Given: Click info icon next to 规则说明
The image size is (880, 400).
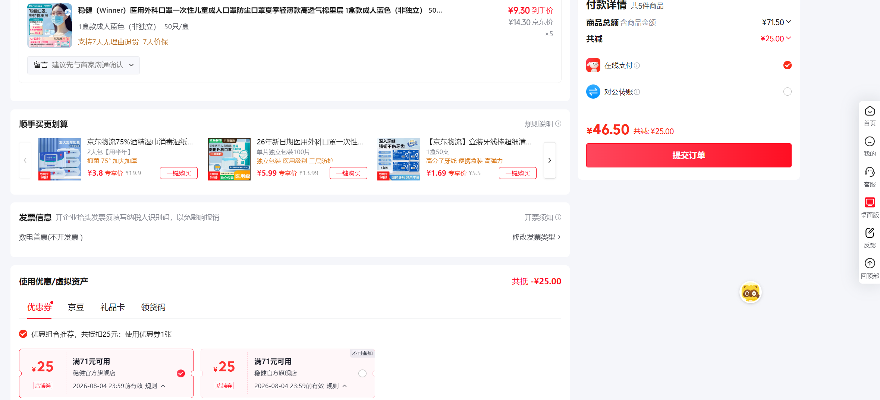Looking at the screenshot, I should (558, 124).
